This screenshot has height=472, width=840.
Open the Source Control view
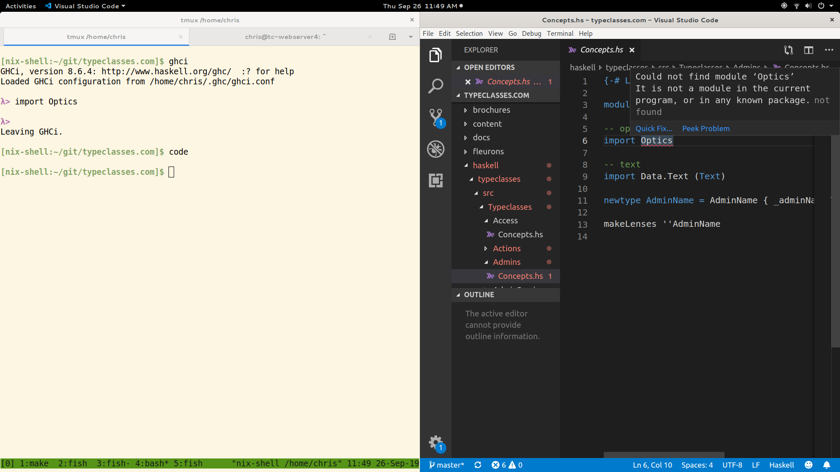[x=436, y=118]
